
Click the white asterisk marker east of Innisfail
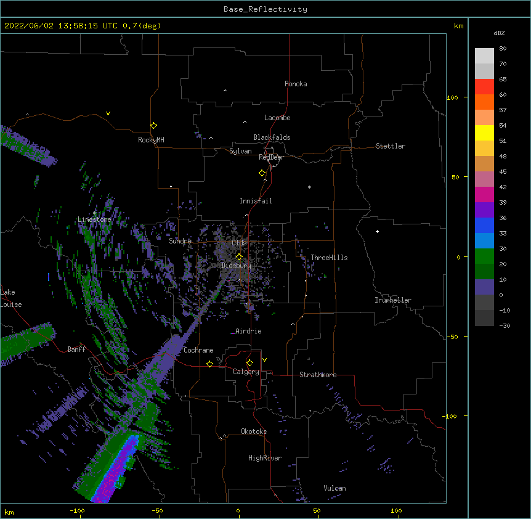tap(309, 187)
